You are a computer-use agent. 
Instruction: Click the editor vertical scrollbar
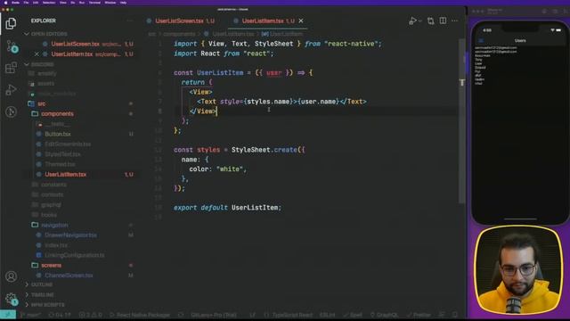click(462, 120)
